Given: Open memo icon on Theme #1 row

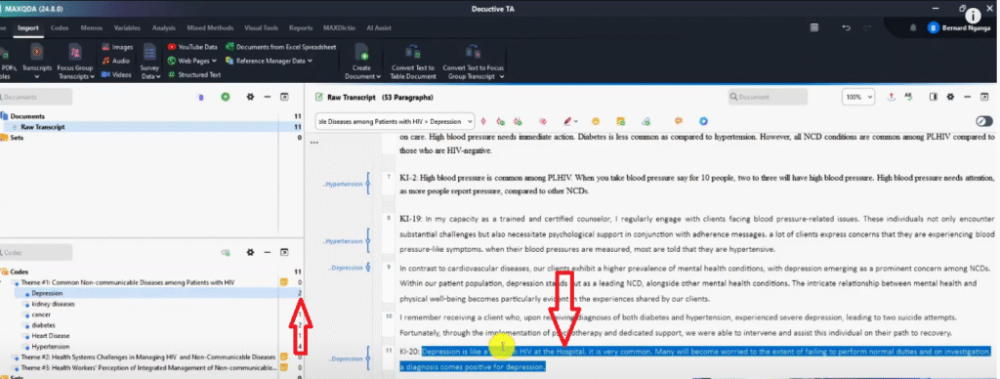Looking at the screenshot, I should [284, 282].
